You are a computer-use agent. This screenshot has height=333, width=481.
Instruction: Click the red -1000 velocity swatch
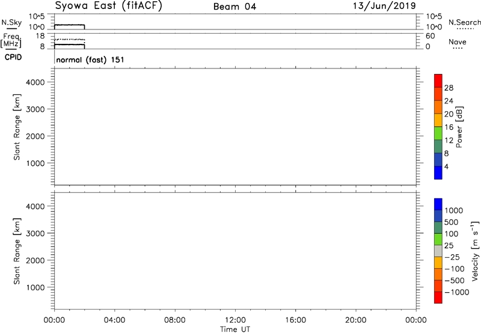(438, 298)
